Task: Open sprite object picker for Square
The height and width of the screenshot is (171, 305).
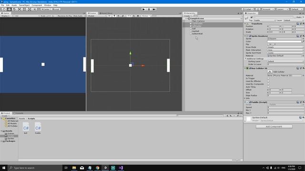Action: click(x=303, y=39)
